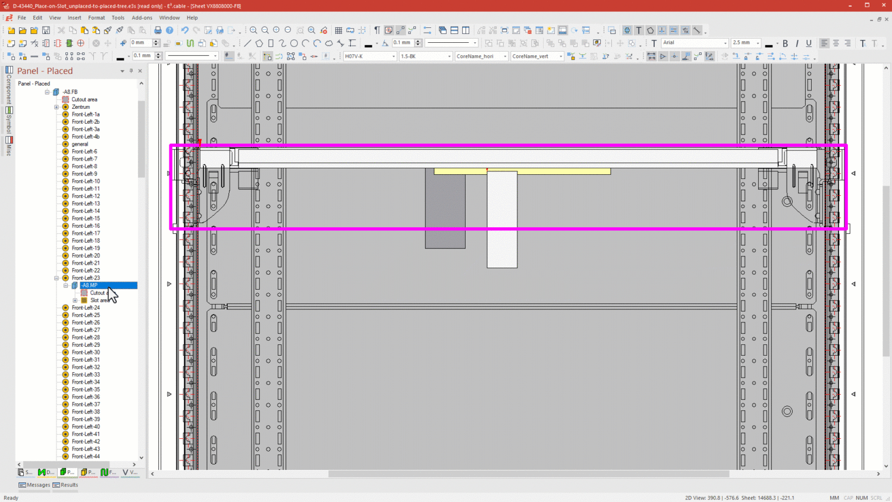Open the Messages tab at bottom

tap(34, 485)
